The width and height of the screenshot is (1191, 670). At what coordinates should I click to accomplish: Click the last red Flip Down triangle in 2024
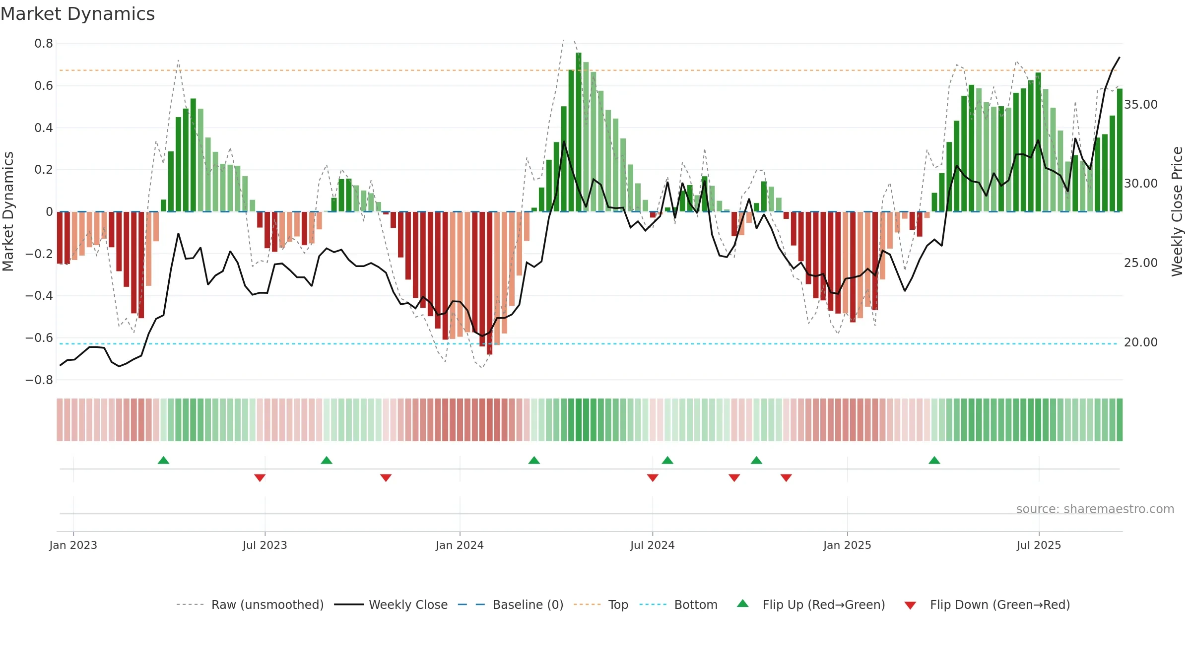786,477
